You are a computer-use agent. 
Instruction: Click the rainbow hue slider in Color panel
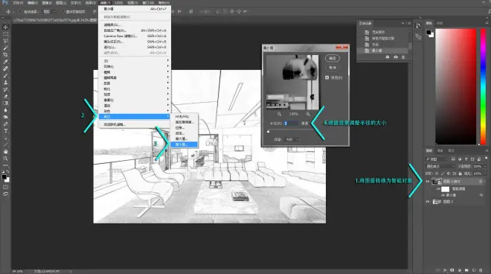pos(483,86)
